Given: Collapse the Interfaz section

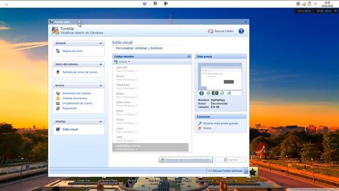Looking at the screenshot, I should click(101, 121).
